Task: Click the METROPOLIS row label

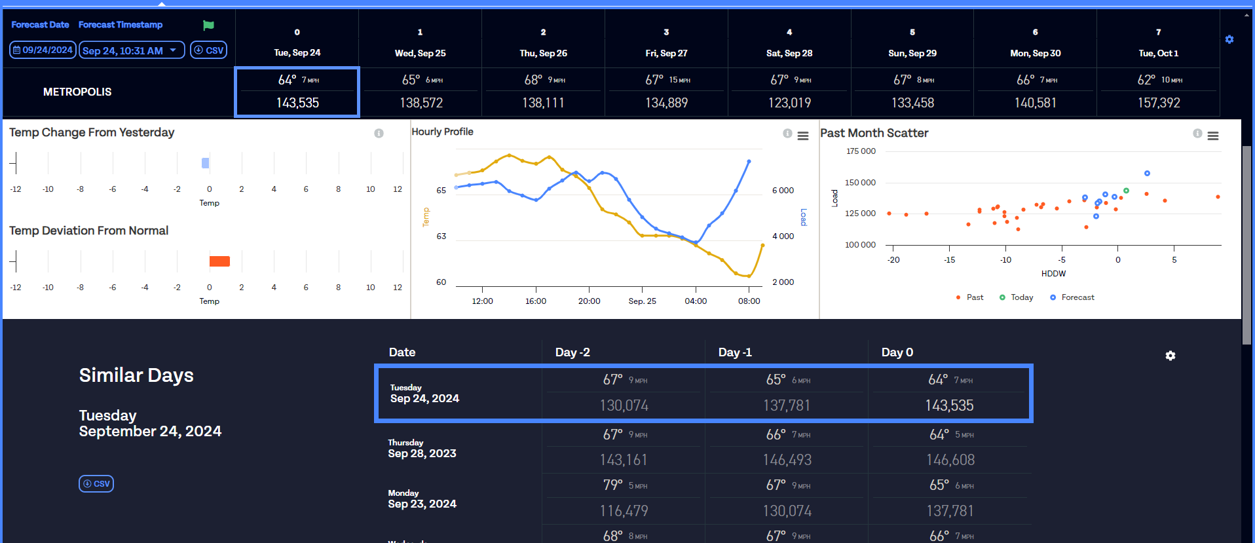Action: coord(77,92)
